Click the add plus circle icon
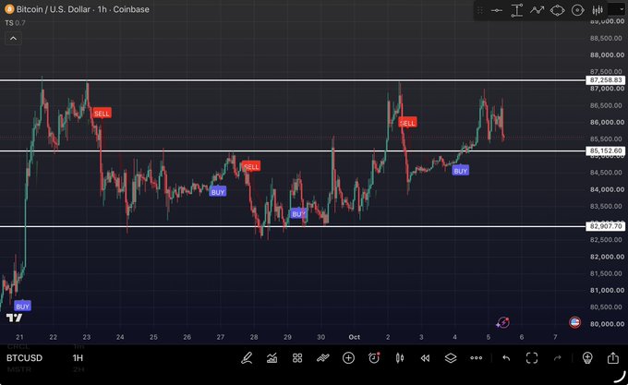The height and width of the screenshot is (385, 628). [x=348, y=358]
